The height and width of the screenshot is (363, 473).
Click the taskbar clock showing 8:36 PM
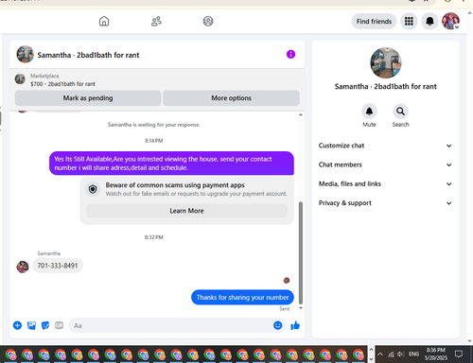436,354
